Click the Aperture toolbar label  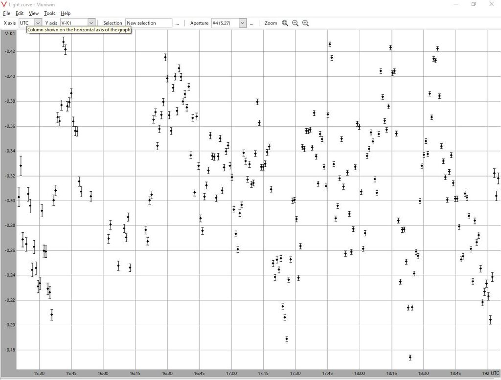(199, 23)
